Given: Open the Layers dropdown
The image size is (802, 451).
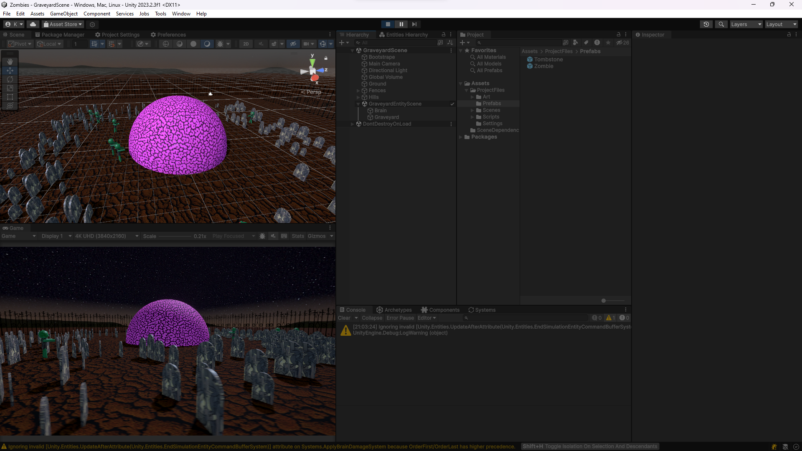Looking at the screenshot, I should click(x=746, y=24).
